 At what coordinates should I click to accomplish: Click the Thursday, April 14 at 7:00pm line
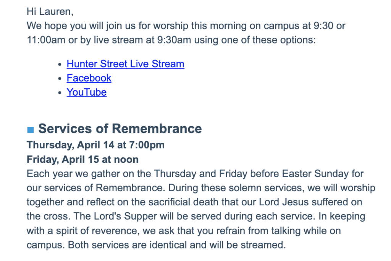pyautogui.click(x=96, y=145)
